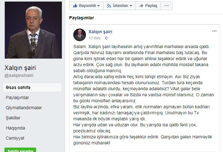Open the post options ellipsis menu
The width and height of the screenshot is (223, 152).
pos(214,31)
